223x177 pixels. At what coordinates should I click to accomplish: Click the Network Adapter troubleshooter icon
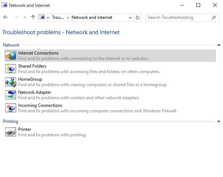(11, 95)
